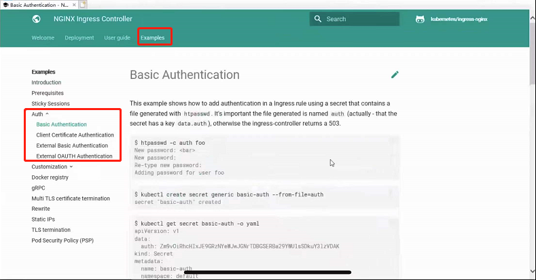Open Pod Security Policy (PSP) link
Viewport: 536px width, 280px height.
point(62,241)
